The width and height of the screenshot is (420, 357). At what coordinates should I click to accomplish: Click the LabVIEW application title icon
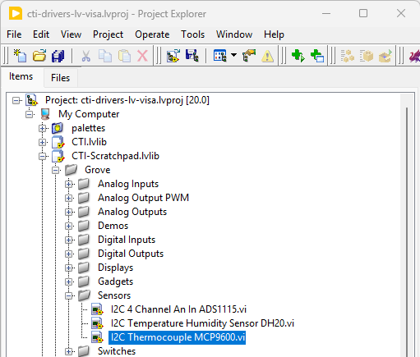tap(16, 13)
